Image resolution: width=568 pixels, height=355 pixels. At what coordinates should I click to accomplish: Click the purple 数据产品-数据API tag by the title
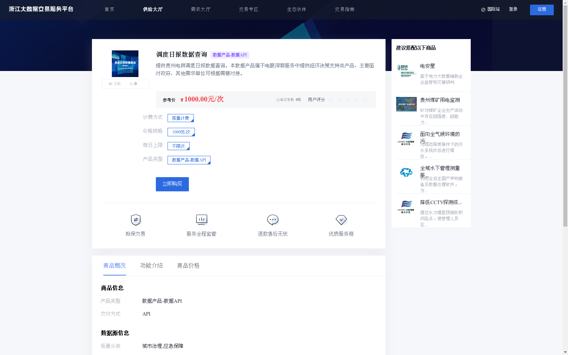pyautogui.click(x=230, y=55)
